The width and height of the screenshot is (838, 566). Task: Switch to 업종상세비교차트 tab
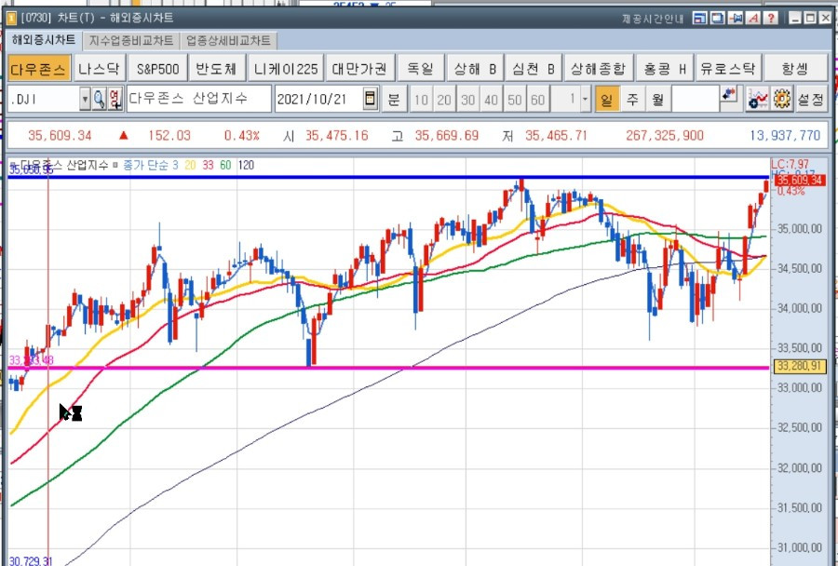point(229,41)
